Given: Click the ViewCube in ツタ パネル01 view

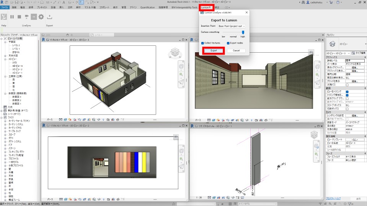Looking at the screenshot, I should [x=314, y=134].
